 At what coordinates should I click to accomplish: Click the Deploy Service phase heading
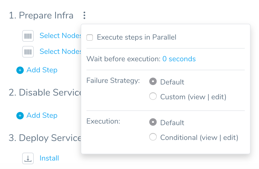[45, 138]
